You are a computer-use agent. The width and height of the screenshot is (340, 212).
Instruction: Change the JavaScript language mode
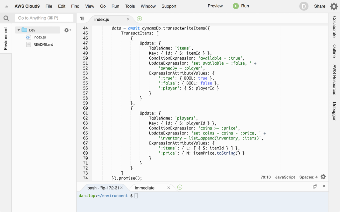285,177
